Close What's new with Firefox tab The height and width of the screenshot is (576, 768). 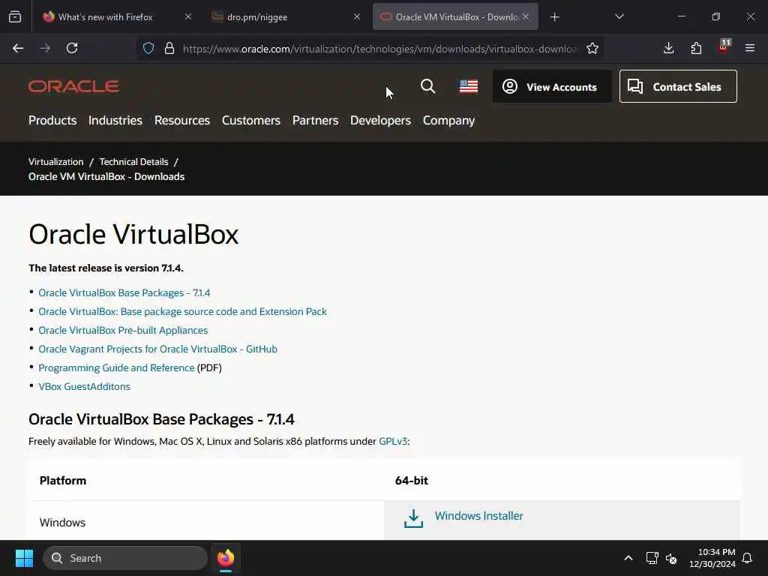click(188, 16)
